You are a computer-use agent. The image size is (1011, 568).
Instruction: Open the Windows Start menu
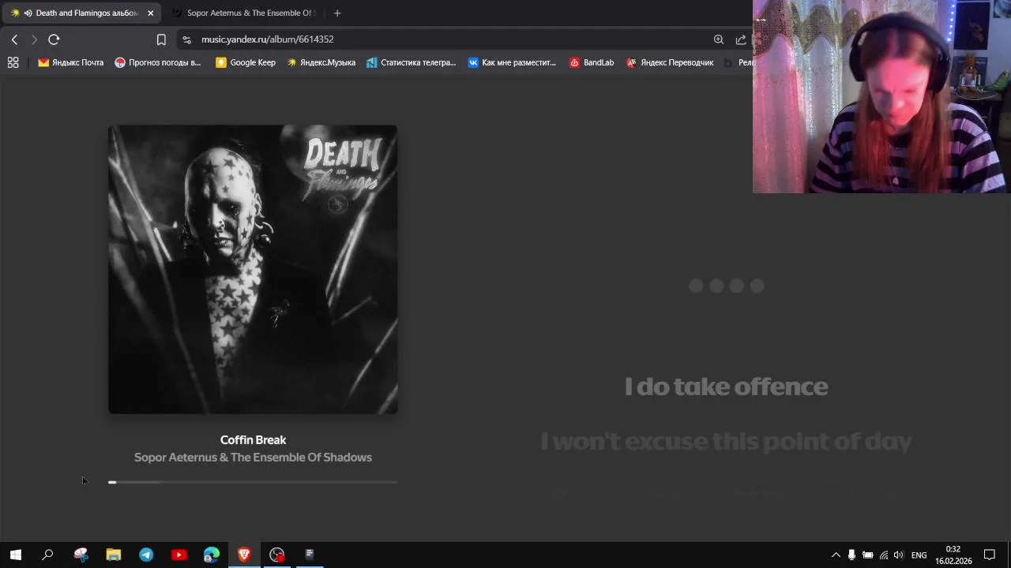pos(16,555)
